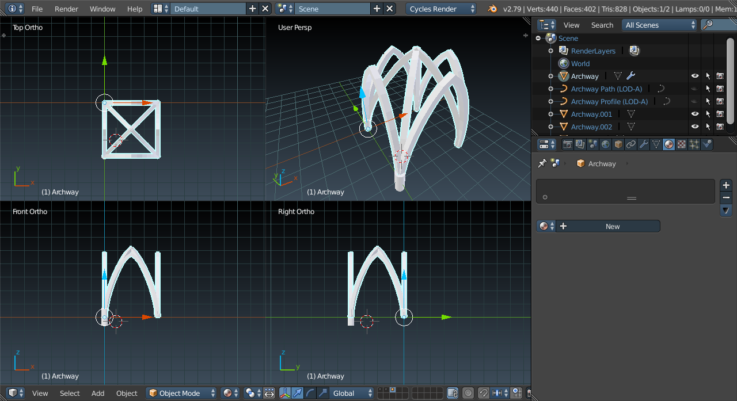Select the translate manipulator arrow icon
This screenshot has width=737, height=401.
(x=298, y=394)
